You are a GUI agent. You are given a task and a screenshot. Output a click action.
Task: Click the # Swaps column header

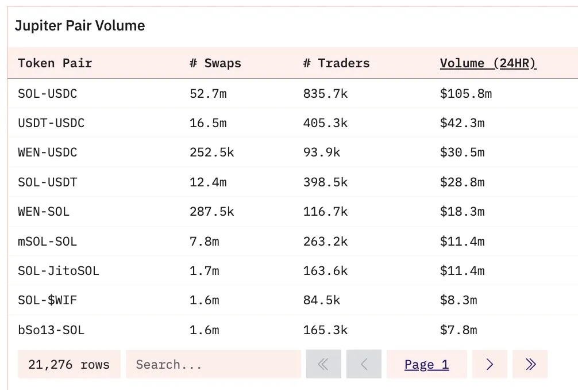pos(215,63)
